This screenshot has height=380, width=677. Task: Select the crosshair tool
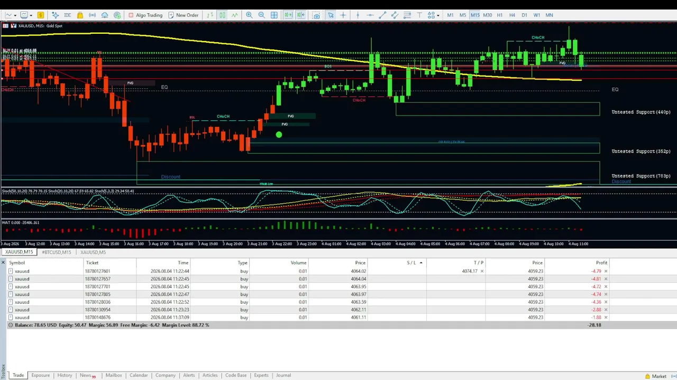[343, 15]
